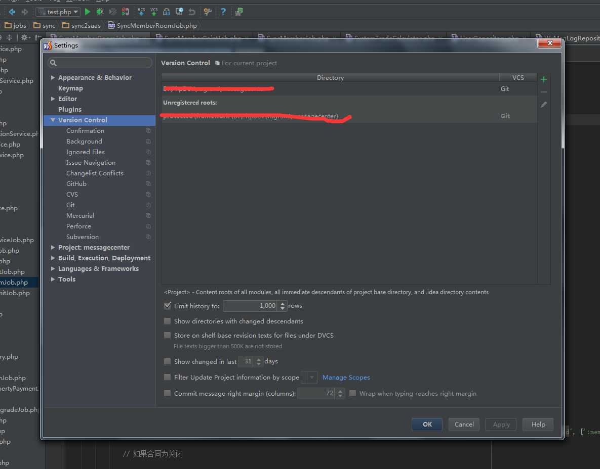This screenshot has width=600, height=469.
Task: Enable Filter Update Project information by scope
Action: point(167,378)
